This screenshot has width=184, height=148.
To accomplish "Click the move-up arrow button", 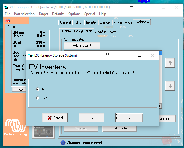I will pyautogui.click(x=170, y=63).
